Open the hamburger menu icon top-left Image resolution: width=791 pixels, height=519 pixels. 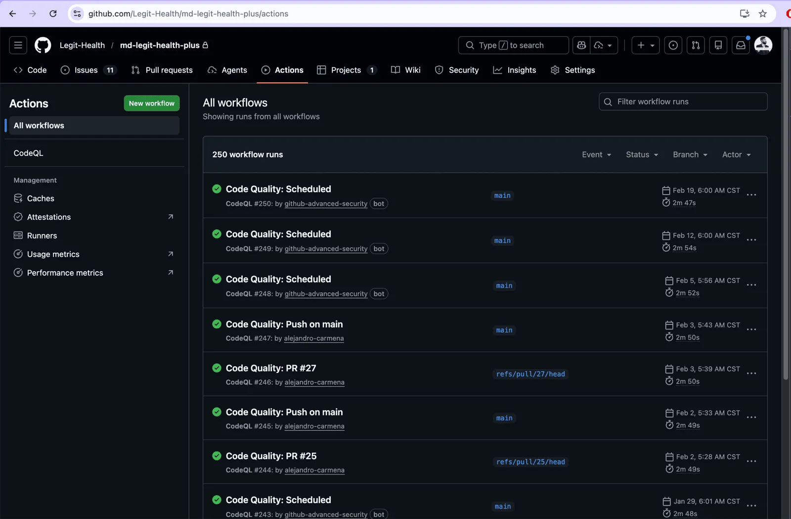(x=18, y=45)
